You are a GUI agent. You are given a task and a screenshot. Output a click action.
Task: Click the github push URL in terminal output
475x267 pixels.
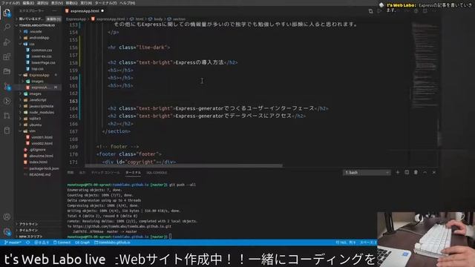click(122, 226)
